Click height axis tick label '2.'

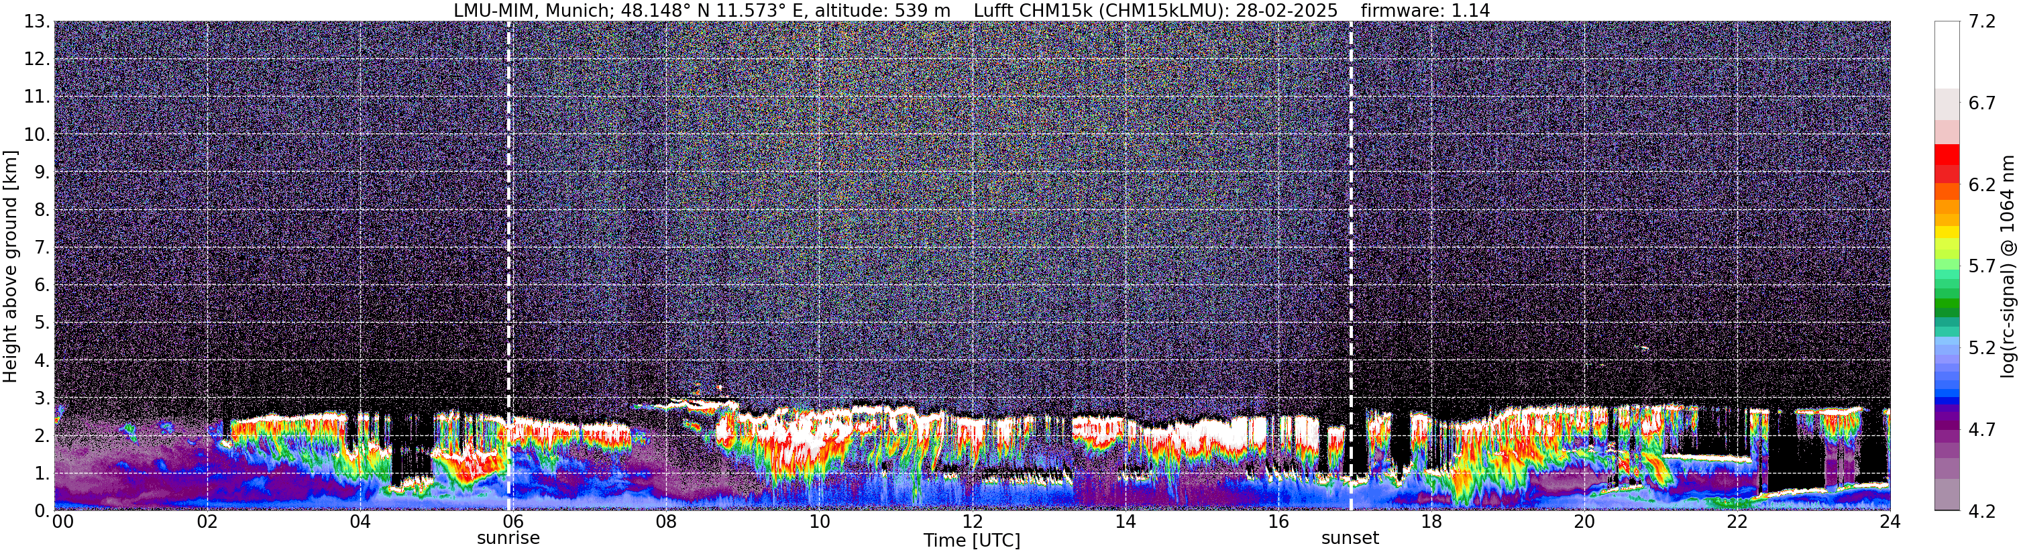coord(42,435)
